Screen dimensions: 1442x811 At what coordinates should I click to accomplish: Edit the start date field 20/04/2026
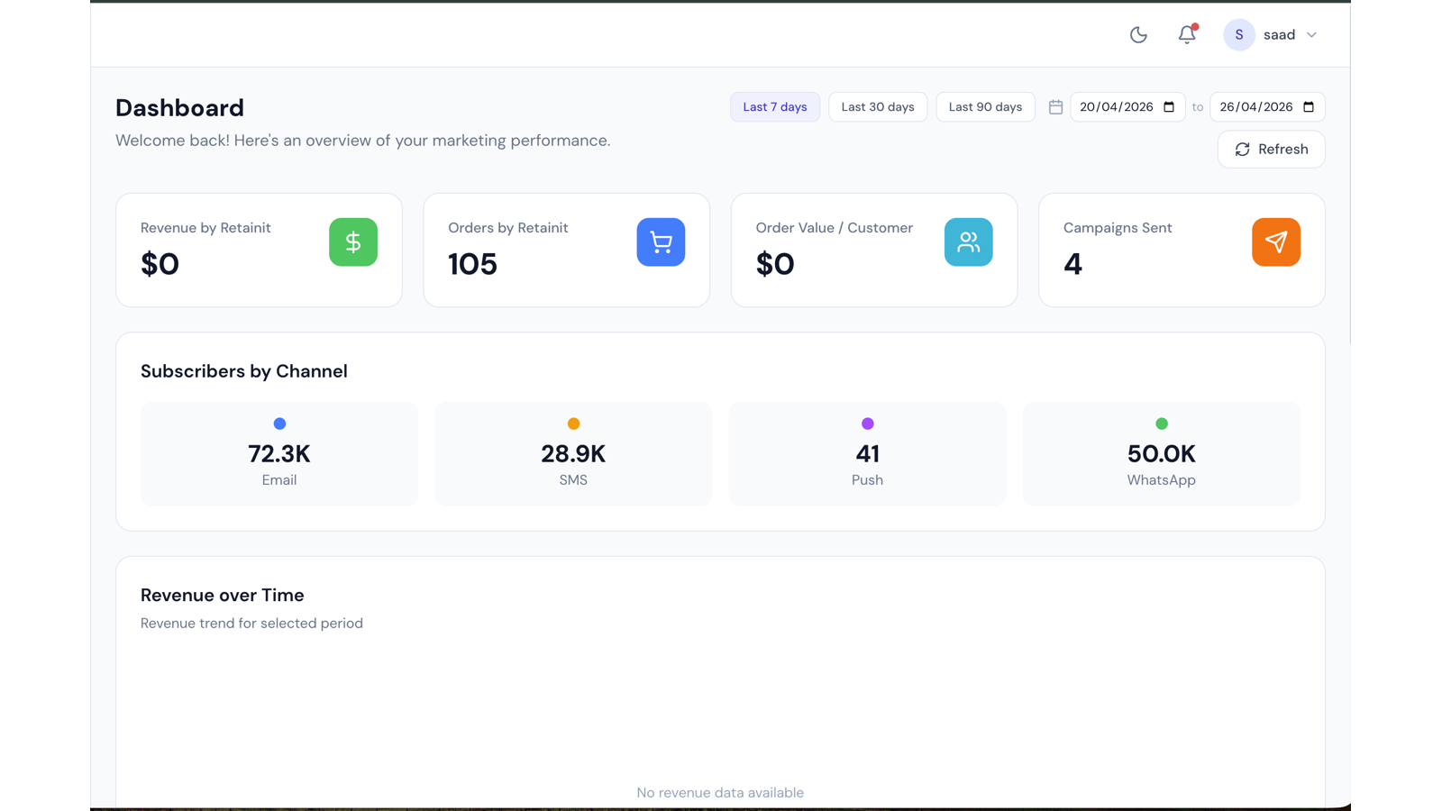[x=1127, y=106]
